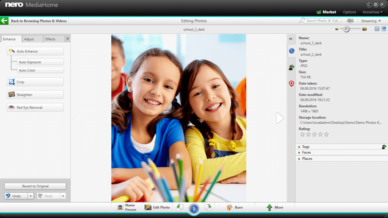This screenshot has width=388, height=218.
Task: Show the photo info panel icon
Action: (x=292, y=51)
